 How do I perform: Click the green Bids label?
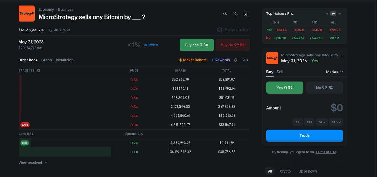coord(25,143)
